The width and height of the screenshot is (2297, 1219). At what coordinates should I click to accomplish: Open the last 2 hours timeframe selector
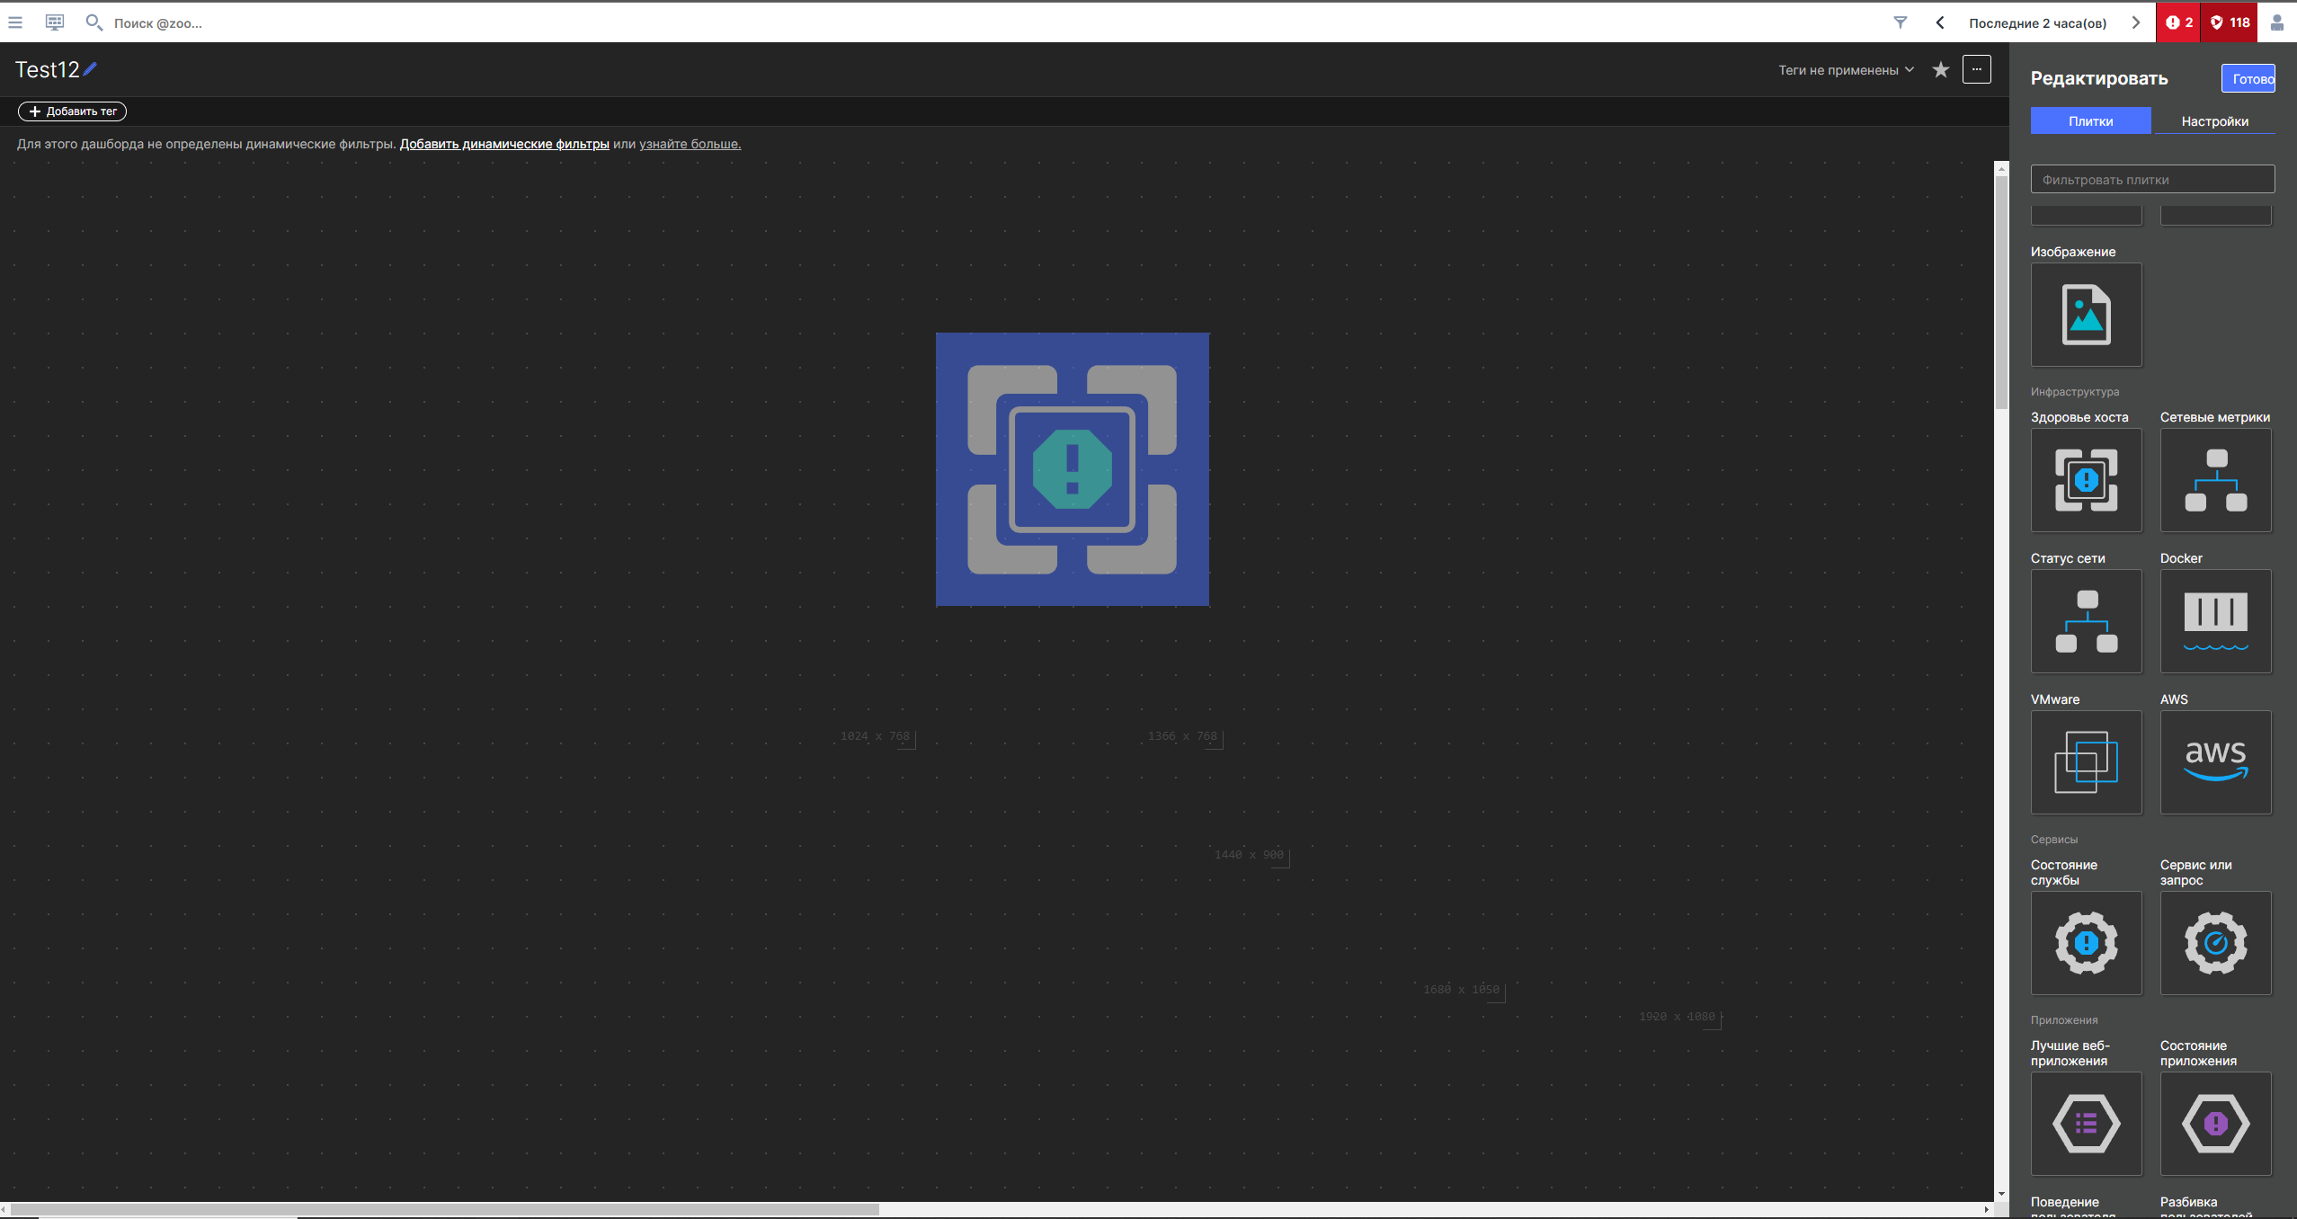2037,23
